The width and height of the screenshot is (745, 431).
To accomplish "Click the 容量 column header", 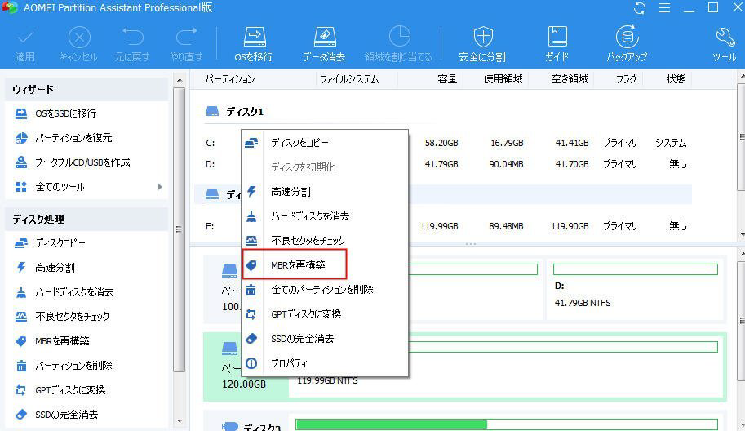I will 447,79.
